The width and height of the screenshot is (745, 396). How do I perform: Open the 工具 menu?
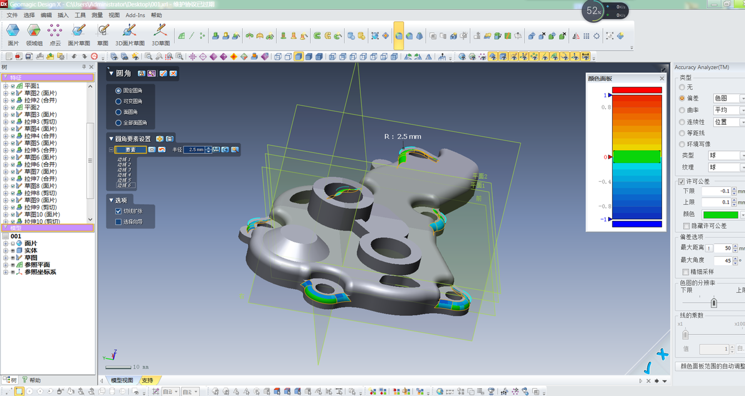[80, 15]
